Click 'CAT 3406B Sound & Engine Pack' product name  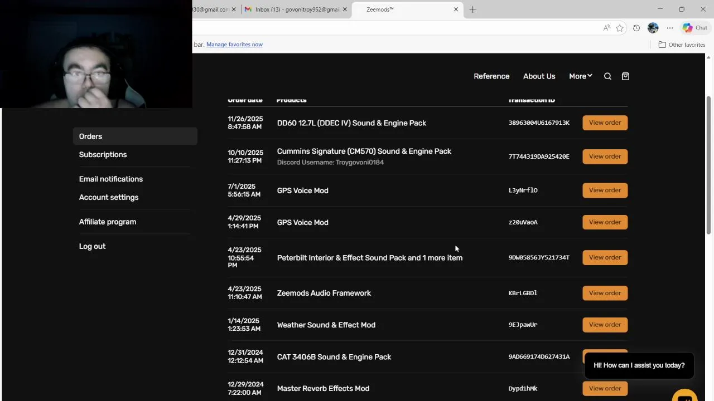click(x=334, y=357)
